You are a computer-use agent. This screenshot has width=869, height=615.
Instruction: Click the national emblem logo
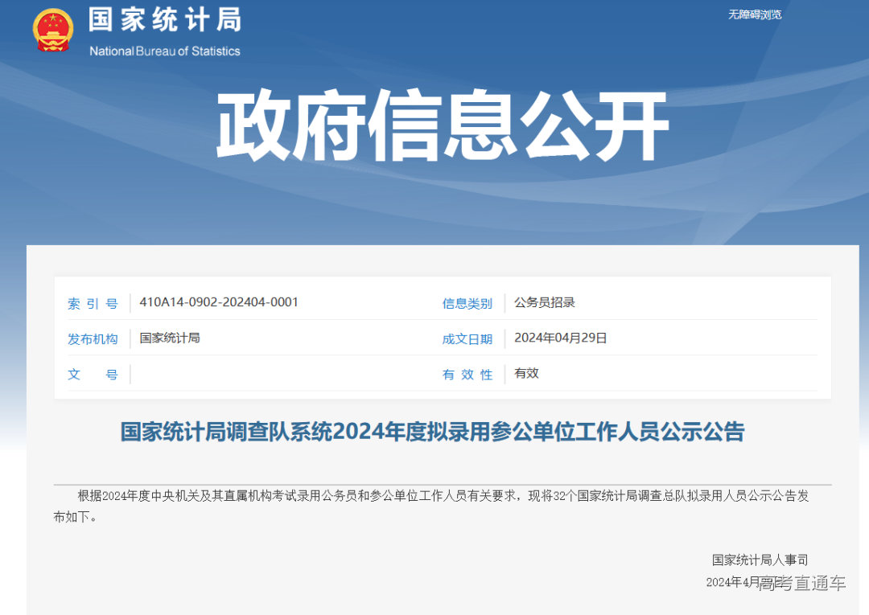point(52,31)
